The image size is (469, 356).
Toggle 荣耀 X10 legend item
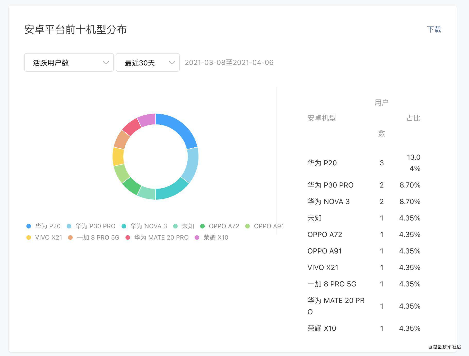pyautogui.click(x=211, y=238)
